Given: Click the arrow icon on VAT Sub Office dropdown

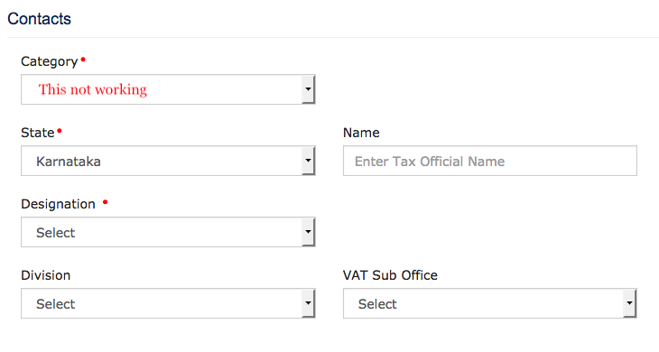Looking at the screenshot, I should (x=629, y=303).
